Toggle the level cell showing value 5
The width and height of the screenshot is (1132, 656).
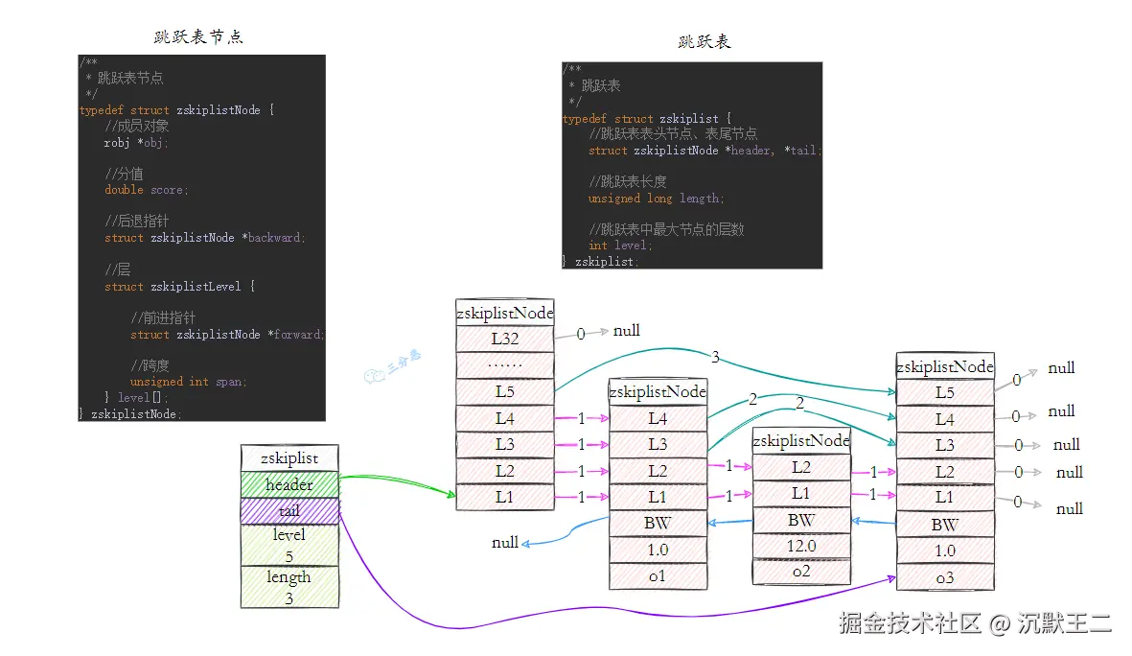point(289,545)
